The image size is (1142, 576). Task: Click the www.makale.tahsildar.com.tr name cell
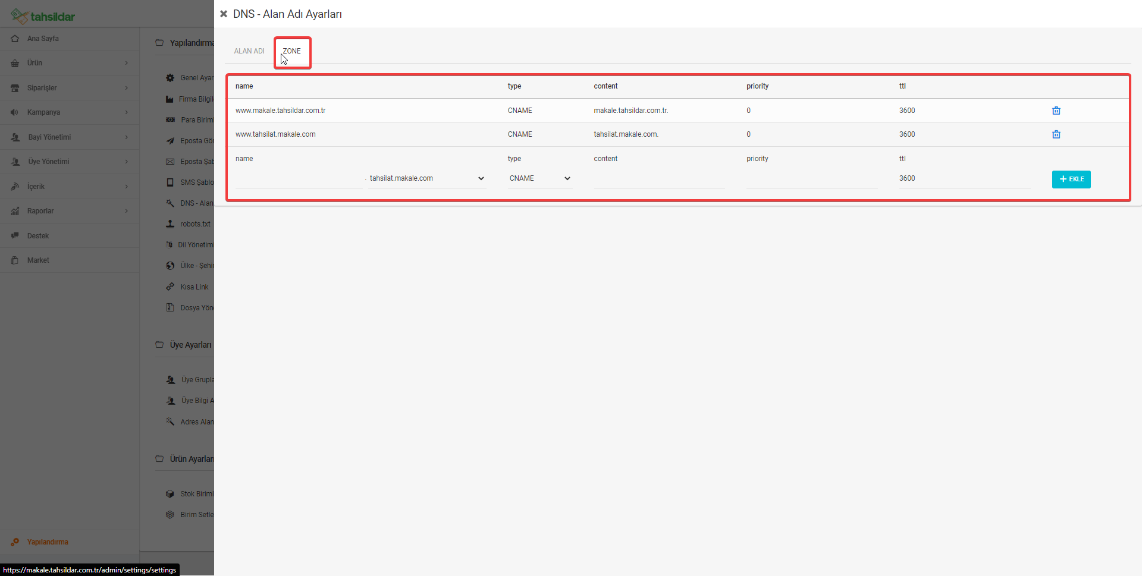pyautogui.click(x=280, y=111)
